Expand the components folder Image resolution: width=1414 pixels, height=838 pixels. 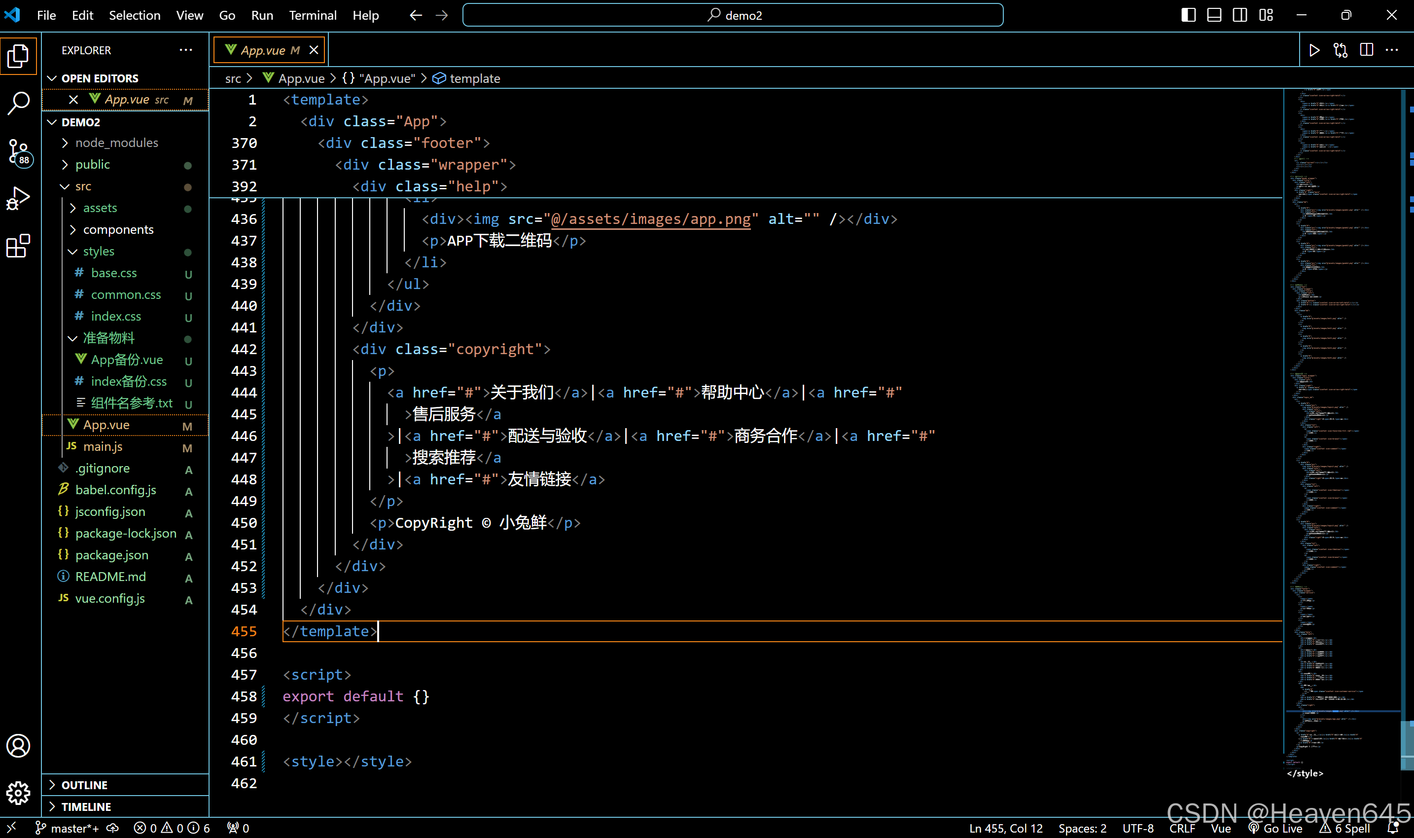coord(125,230)
